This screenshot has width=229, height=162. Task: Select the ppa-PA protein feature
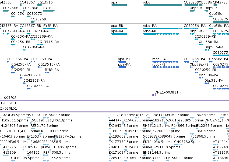[122, 67]
